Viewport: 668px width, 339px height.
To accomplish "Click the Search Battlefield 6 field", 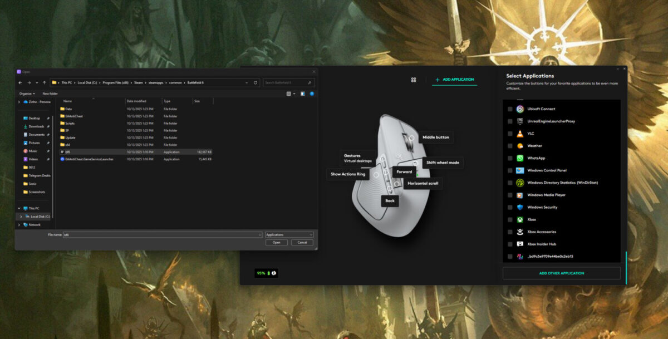I will pyautogui.click(x=288, y=82).
